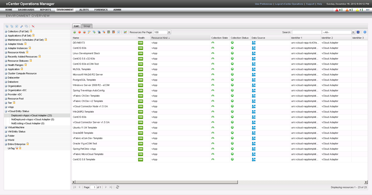Click Data Source icon for DEVM0173 row
Image resolution: width=372 pixels, height=195 pixels.
(x=254, y=43)
